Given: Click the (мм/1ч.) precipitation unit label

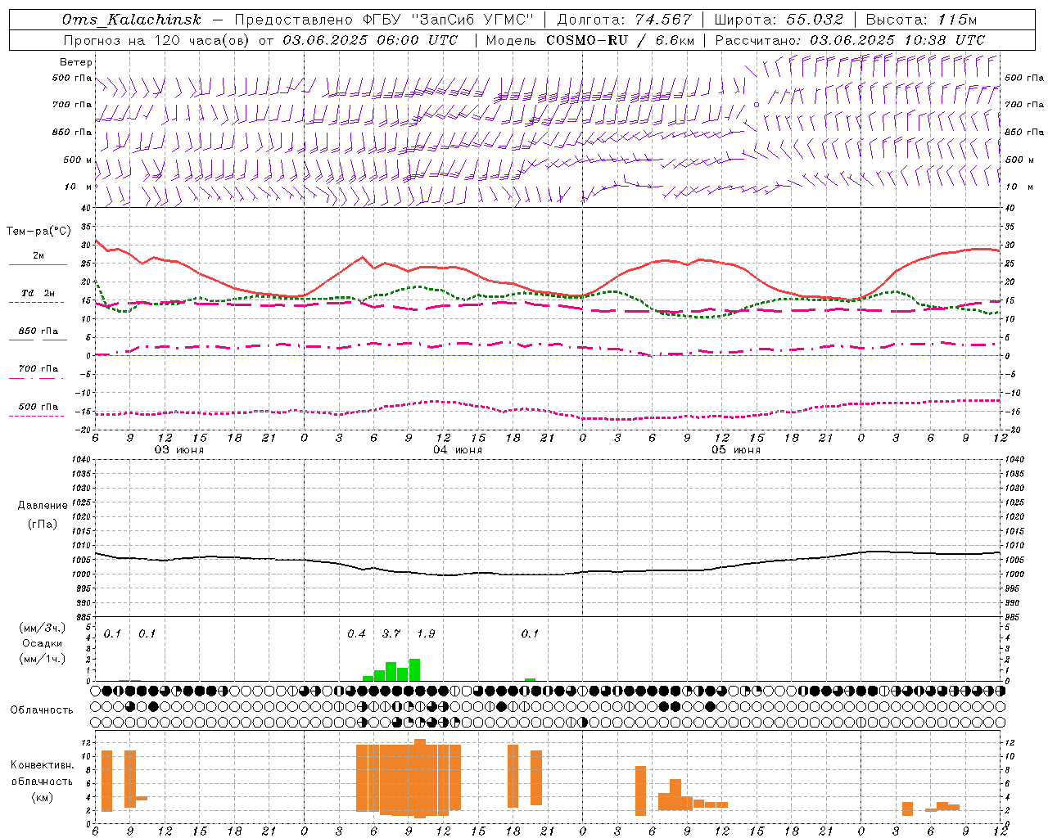Looking at the screenshot, I should (43, 659).
